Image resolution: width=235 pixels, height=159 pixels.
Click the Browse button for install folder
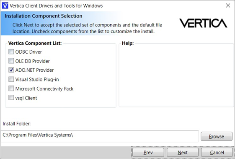coord(217,136)
